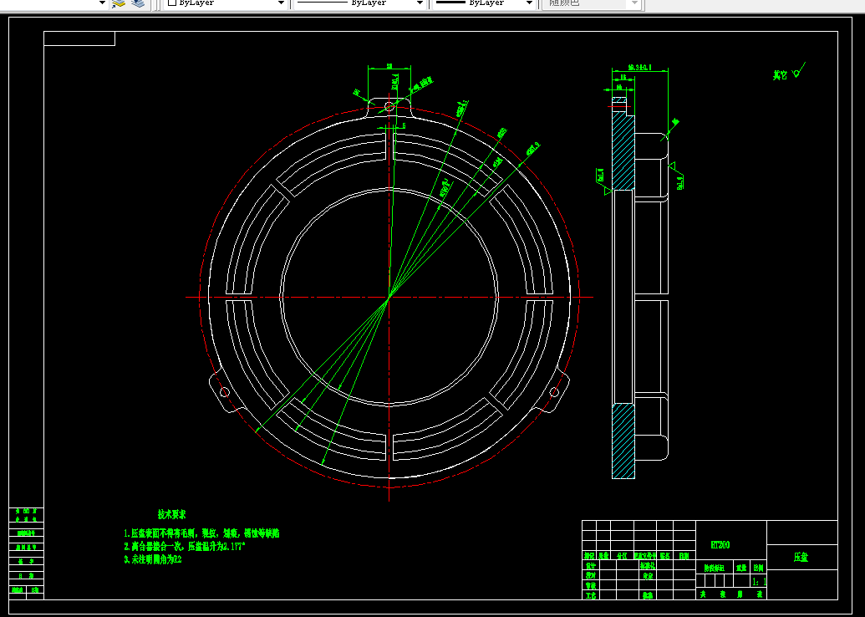Image resolution: width=865 pixels, height=617 pixels.
Task: Select the surface roughness symbol beside 其它
Action: point(799,70)
